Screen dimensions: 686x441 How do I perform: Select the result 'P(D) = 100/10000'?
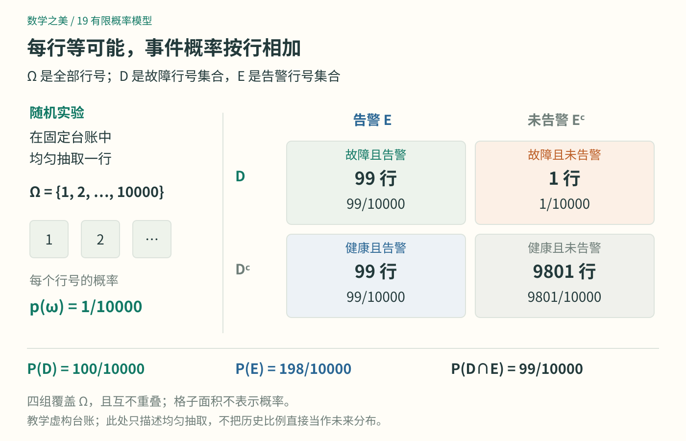(86, 369)
